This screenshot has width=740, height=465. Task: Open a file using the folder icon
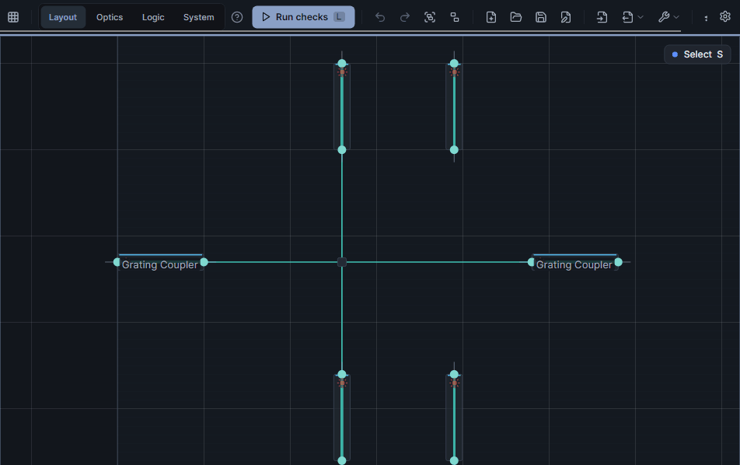[x=516, y=17]
